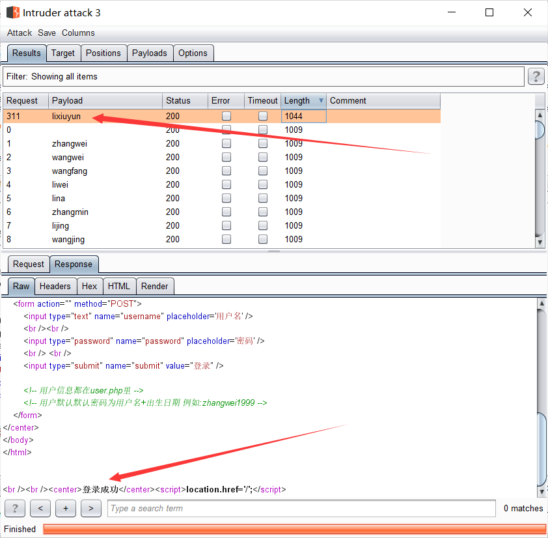Toggle Timeout checkbox for liwei row
Screen dimensions: 548x538
pyautogui.click(x=263, y=184)
